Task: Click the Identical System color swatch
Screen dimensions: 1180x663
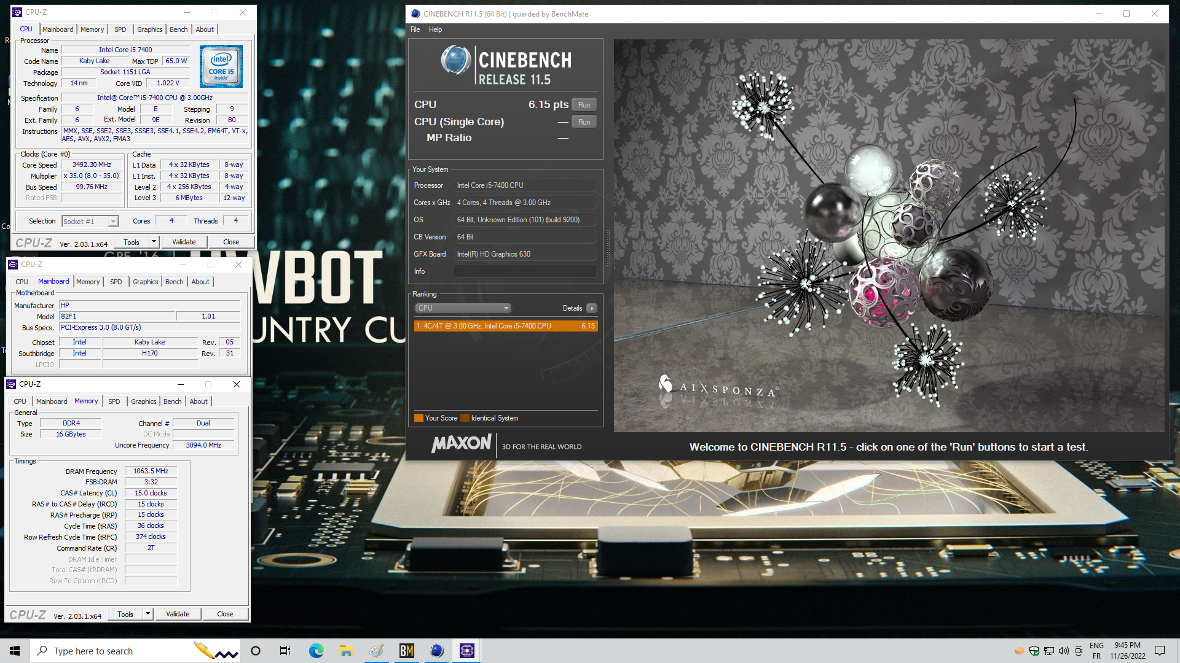Action: (465, 418)
